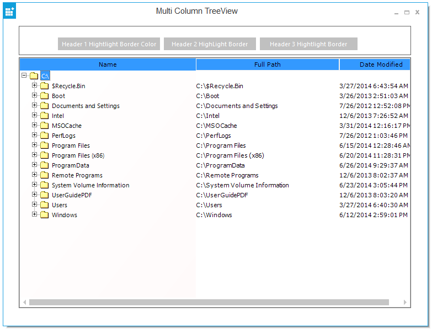Click the Name column header
This screenshot has height=329, width=432.
click(108, 64)
